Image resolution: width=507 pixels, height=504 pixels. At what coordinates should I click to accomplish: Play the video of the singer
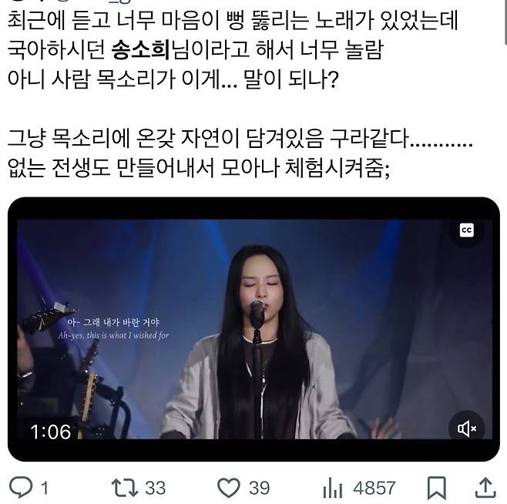(254, 329)
